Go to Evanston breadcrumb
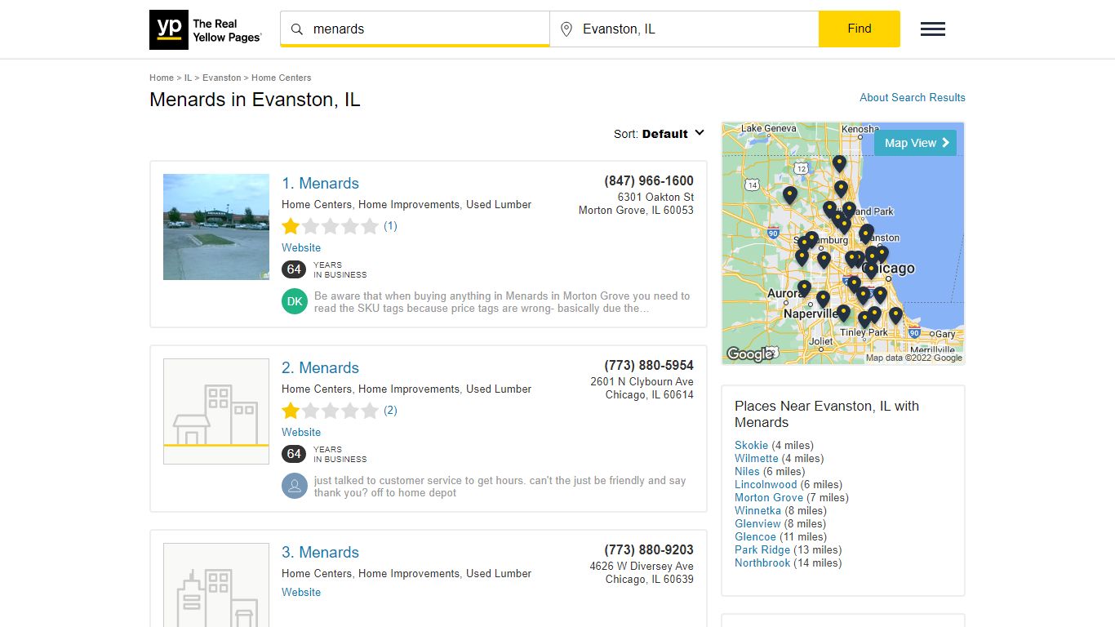This screenshot has height=627, width=1115. pyautogui.click(x=222, y=78)
